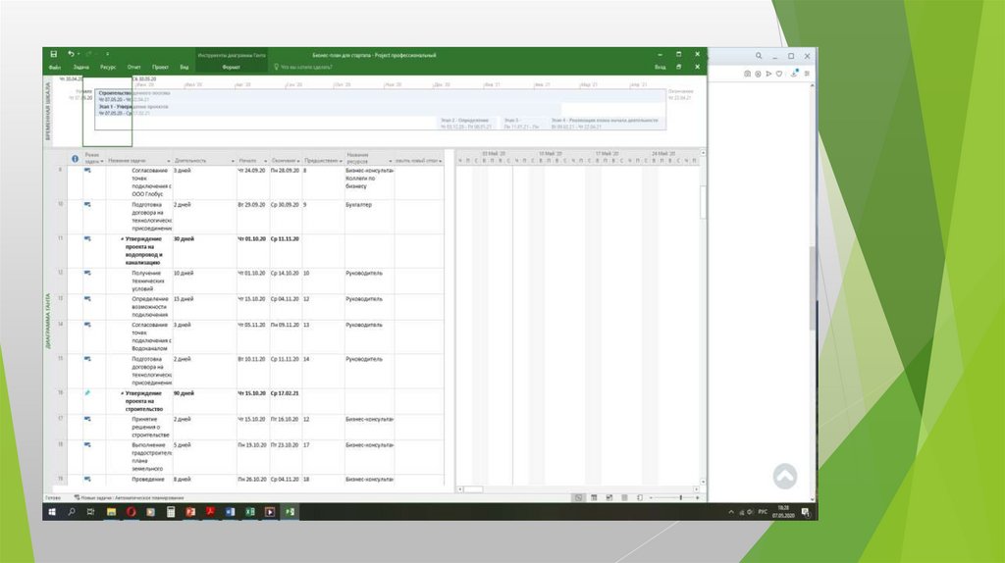Click the Save icon in quick access toolbar
Viewport: 1005px width, 563px height.
[53, 54]
